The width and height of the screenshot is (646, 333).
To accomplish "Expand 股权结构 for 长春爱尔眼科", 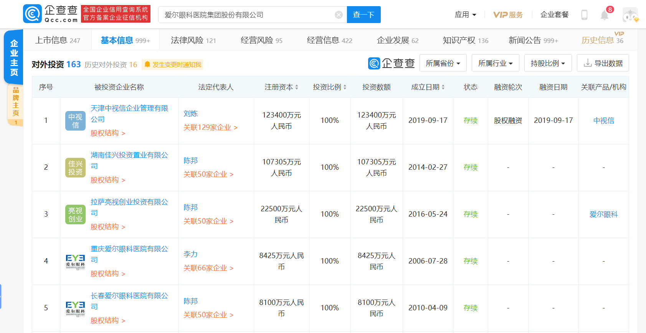I will pyautogui.click(x=108, y=321).
